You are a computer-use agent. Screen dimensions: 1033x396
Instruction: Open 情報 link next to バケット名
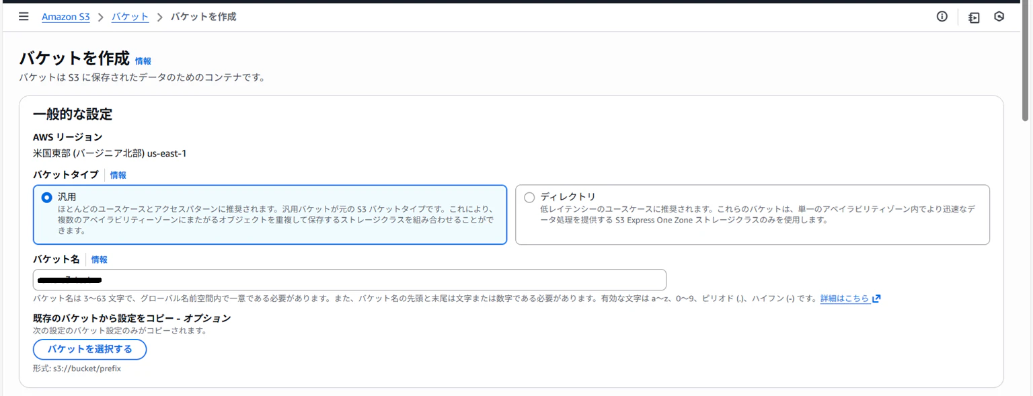click(100, 260)
